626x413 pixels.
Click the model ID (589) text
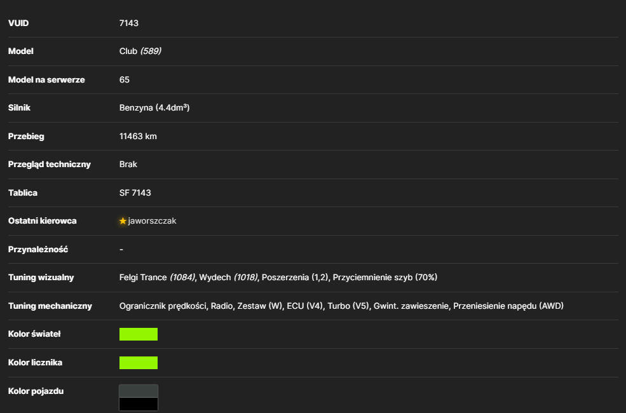(151, 51)
